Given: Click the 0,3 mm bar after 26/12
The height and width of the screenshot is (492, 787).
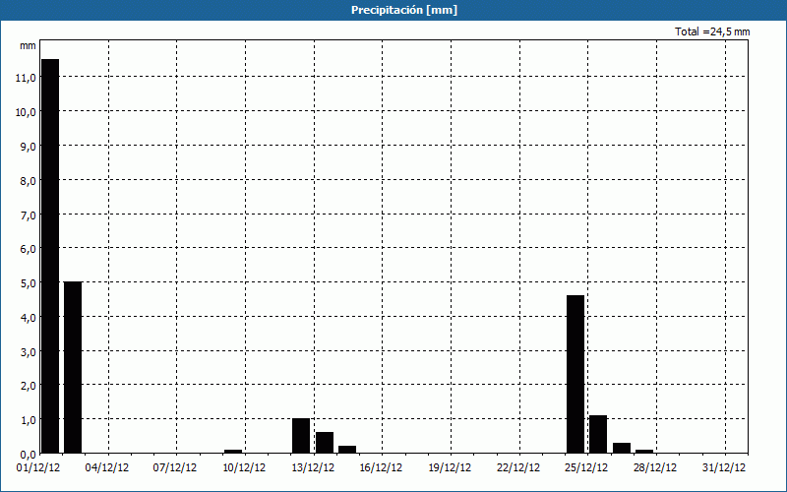Looking at the screenshot, I should pyautogui.click(x=622, y=448).
